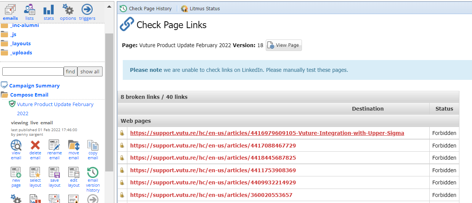Viewport: 472px width, 203px height.
Task: Click the edit layout icon
Action: [x=74, y=172]
